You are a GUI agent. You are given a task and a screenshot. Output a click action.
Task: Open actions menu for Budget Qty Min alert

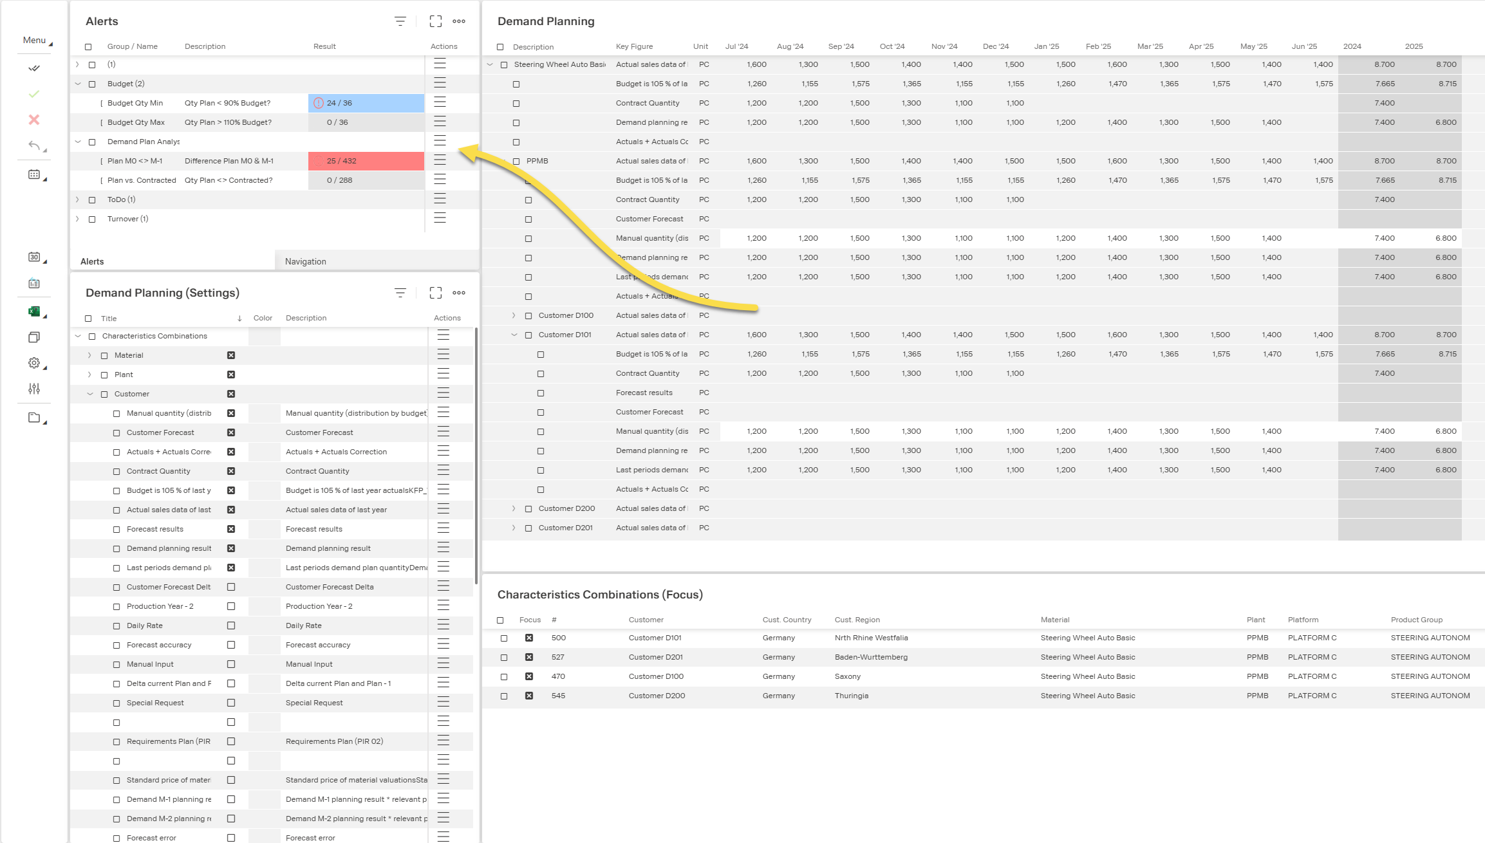[x=440, y=103]
